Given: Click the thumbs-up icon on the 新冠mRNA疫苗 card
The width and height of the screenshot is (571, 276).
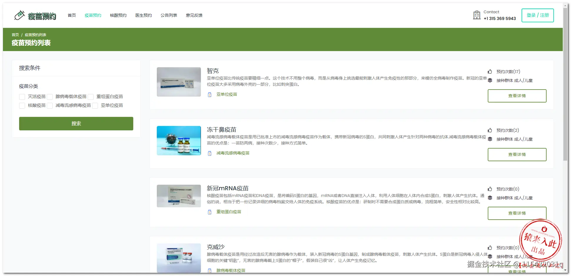Looking at the screenshot, I should pos(490,189).
